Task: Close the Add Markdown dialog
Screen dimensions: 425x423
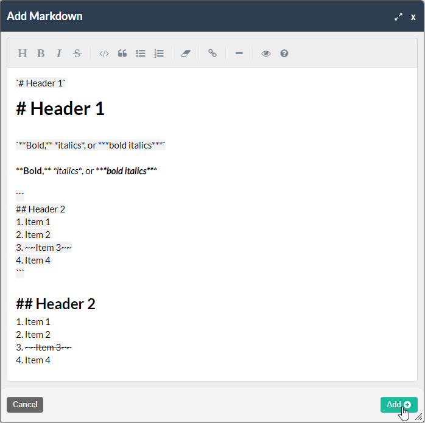Action: click(x=413, y=17)
